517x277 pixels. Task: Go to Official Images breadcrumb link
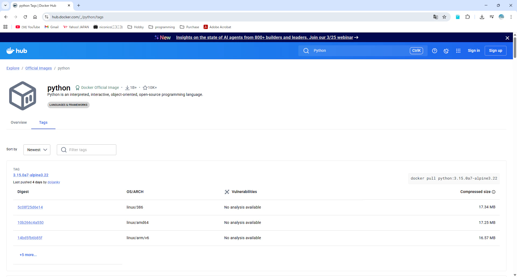[39, 68]
